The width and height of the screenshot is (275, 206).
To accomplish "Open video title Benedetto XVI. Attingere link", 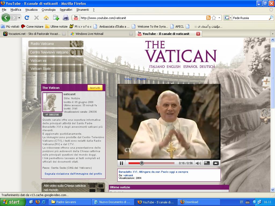I will [x=153, y=172].
